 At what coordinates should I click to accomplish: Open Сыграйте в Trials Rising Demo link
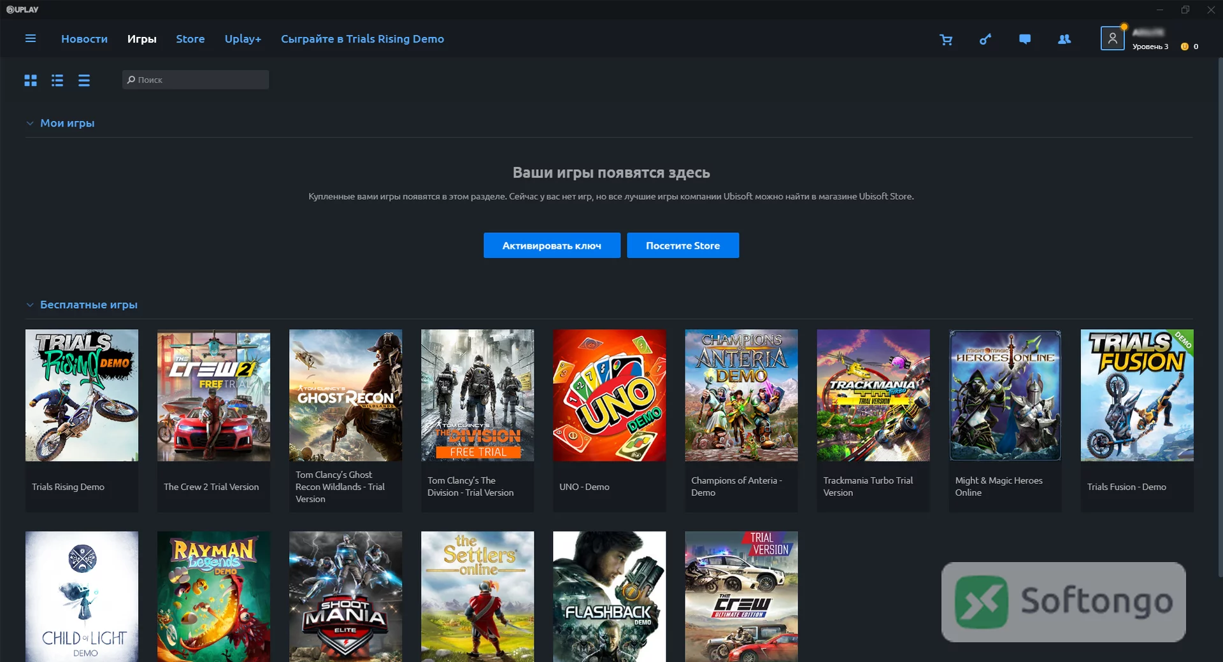[x=362, y=39]
